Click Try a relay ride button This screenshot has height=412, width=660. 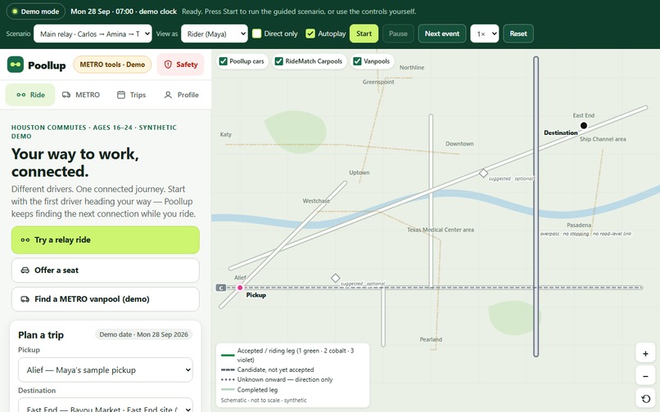click(106, 240)
